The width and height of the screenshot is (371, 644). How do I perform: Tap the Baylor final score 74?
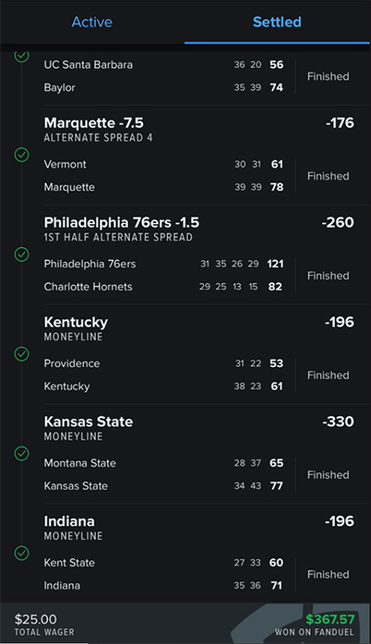pyautogui.click(x=276, y=87)
